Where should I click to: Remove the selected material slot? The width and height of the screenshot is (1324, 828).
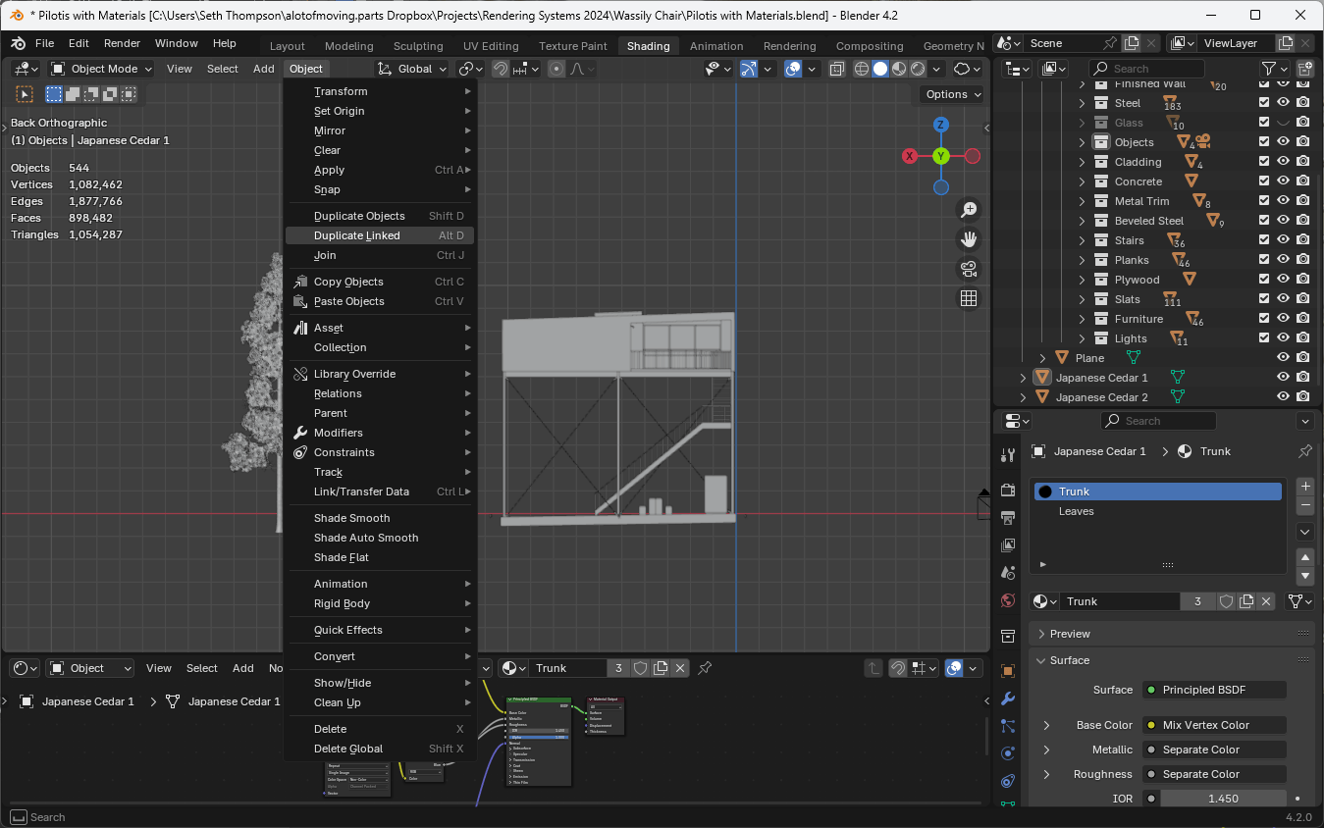click(1305, 506)
